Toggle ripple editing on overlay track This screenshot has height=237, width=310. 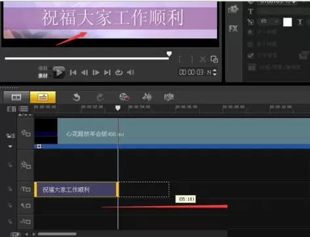tap(10, 165)
